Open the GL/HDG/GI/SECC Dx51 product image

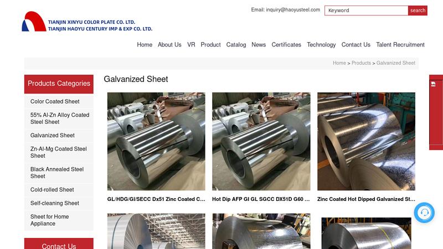point(156,141)
